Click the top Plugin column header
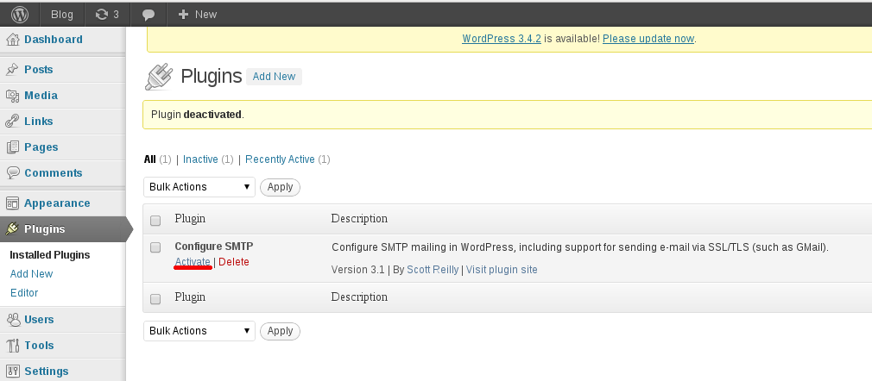 (x=190, y=218)
